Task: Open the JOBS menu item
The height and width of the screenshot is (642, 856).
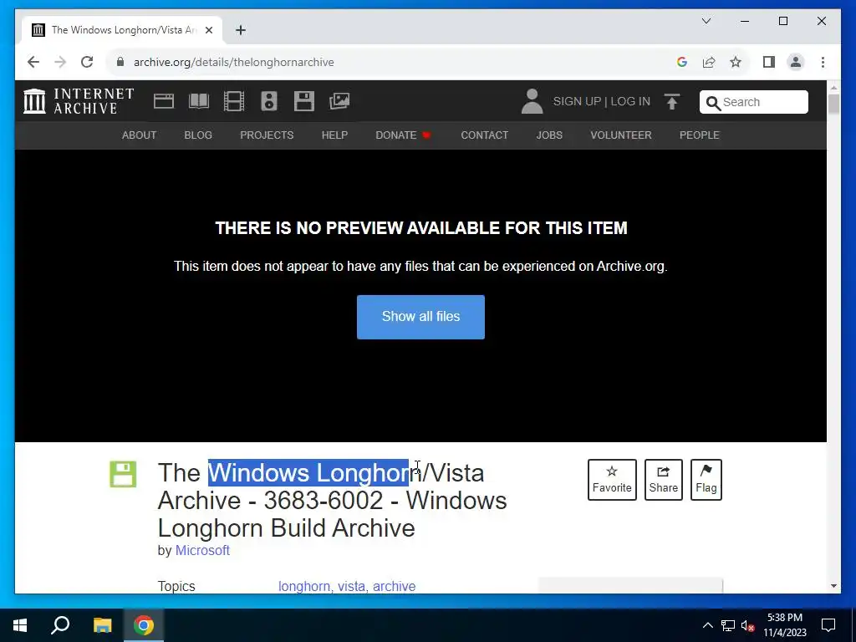Action: click(x=549, y=135)
